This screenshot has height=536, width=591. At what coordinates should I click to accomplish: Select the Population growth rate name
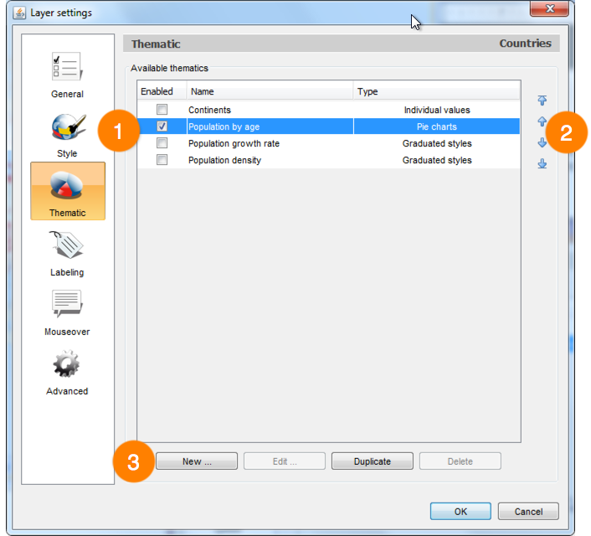click(x=234, y=144)
